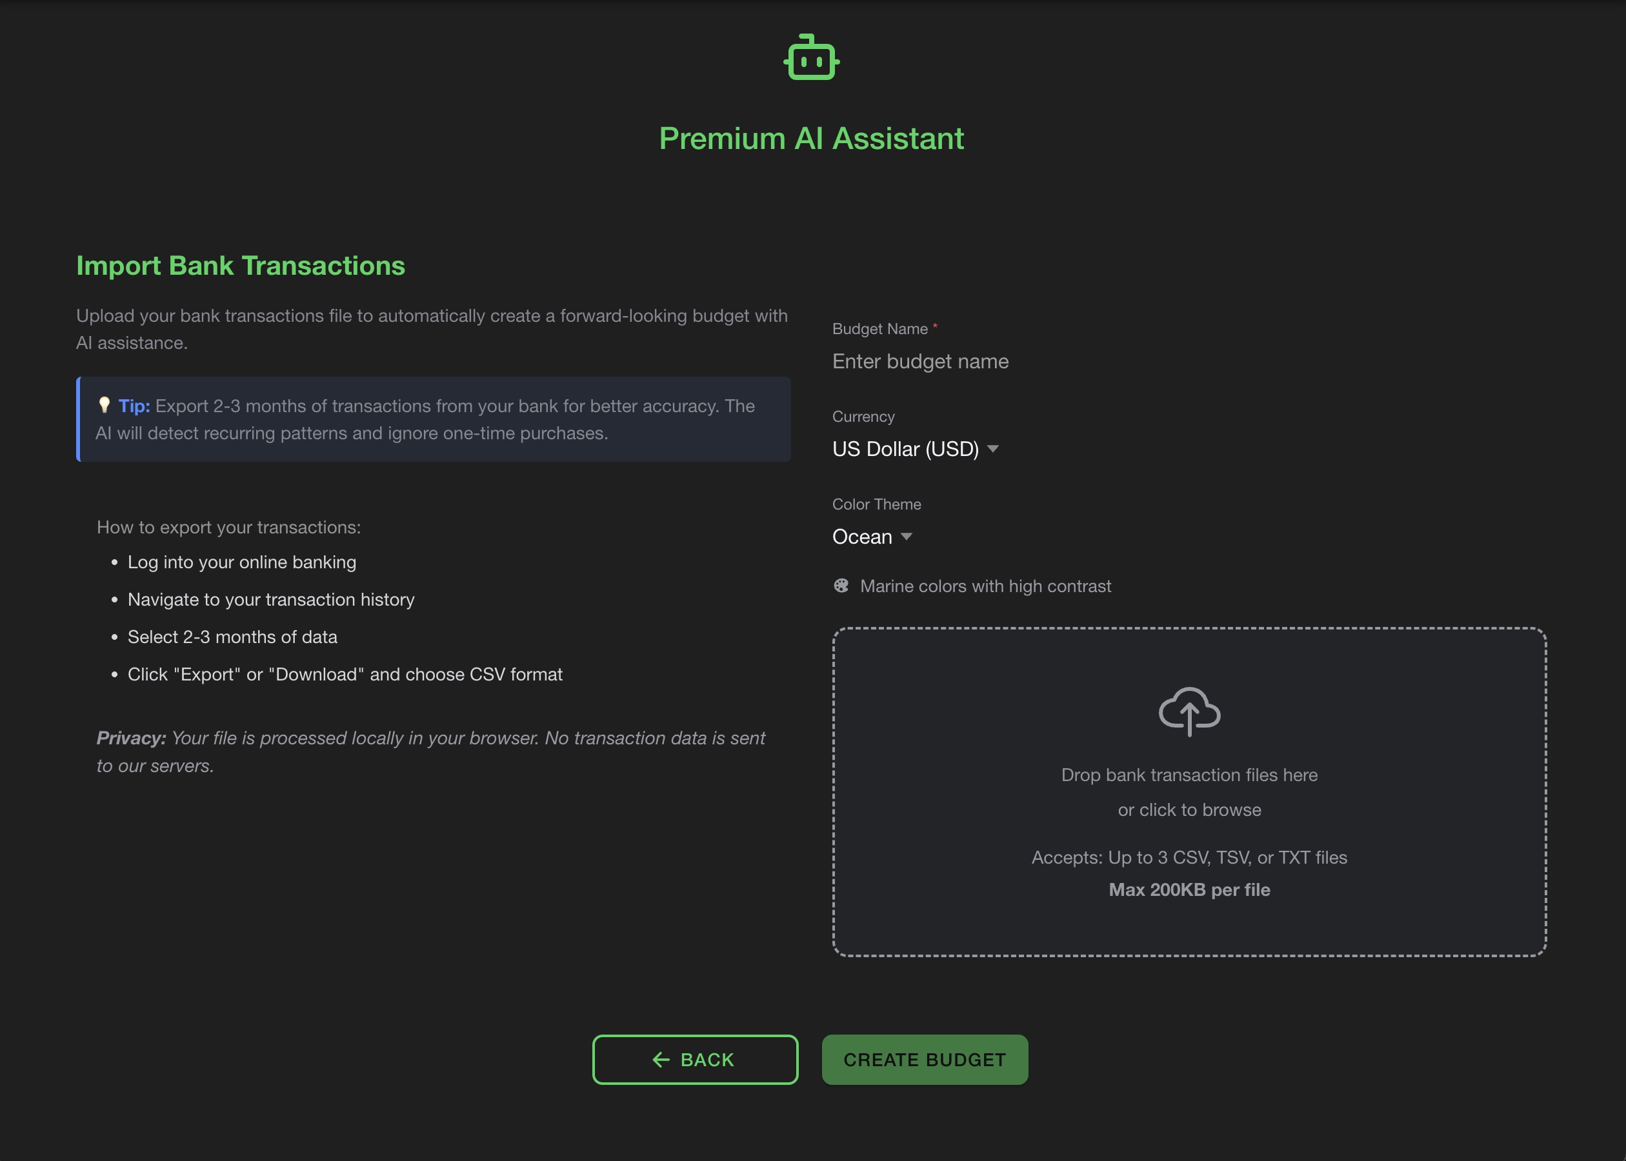Click the Premium AI Assistant title
1626x1161 pixels.
[812, 139]
